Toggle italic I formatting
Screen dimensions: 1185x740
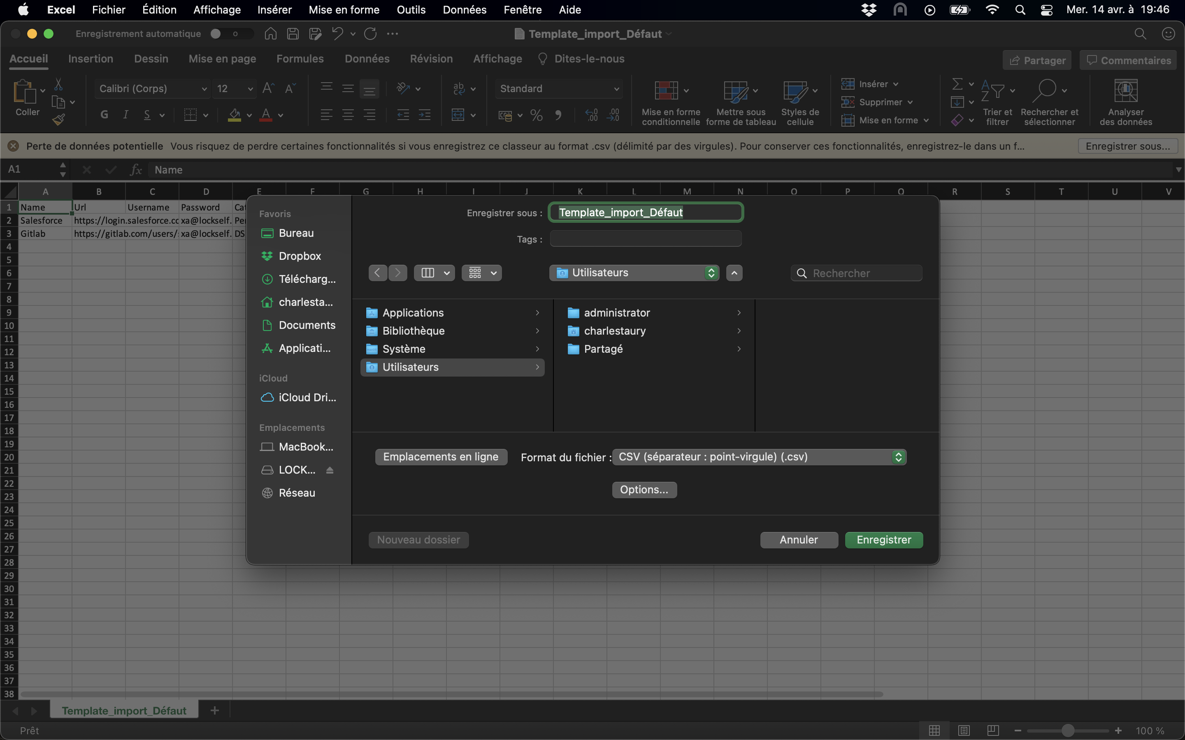pyautogui.click(x=126, y=115)
